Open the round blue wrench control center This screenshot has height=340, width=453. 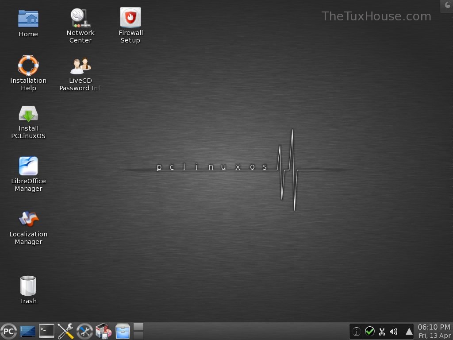pos(84,331)
